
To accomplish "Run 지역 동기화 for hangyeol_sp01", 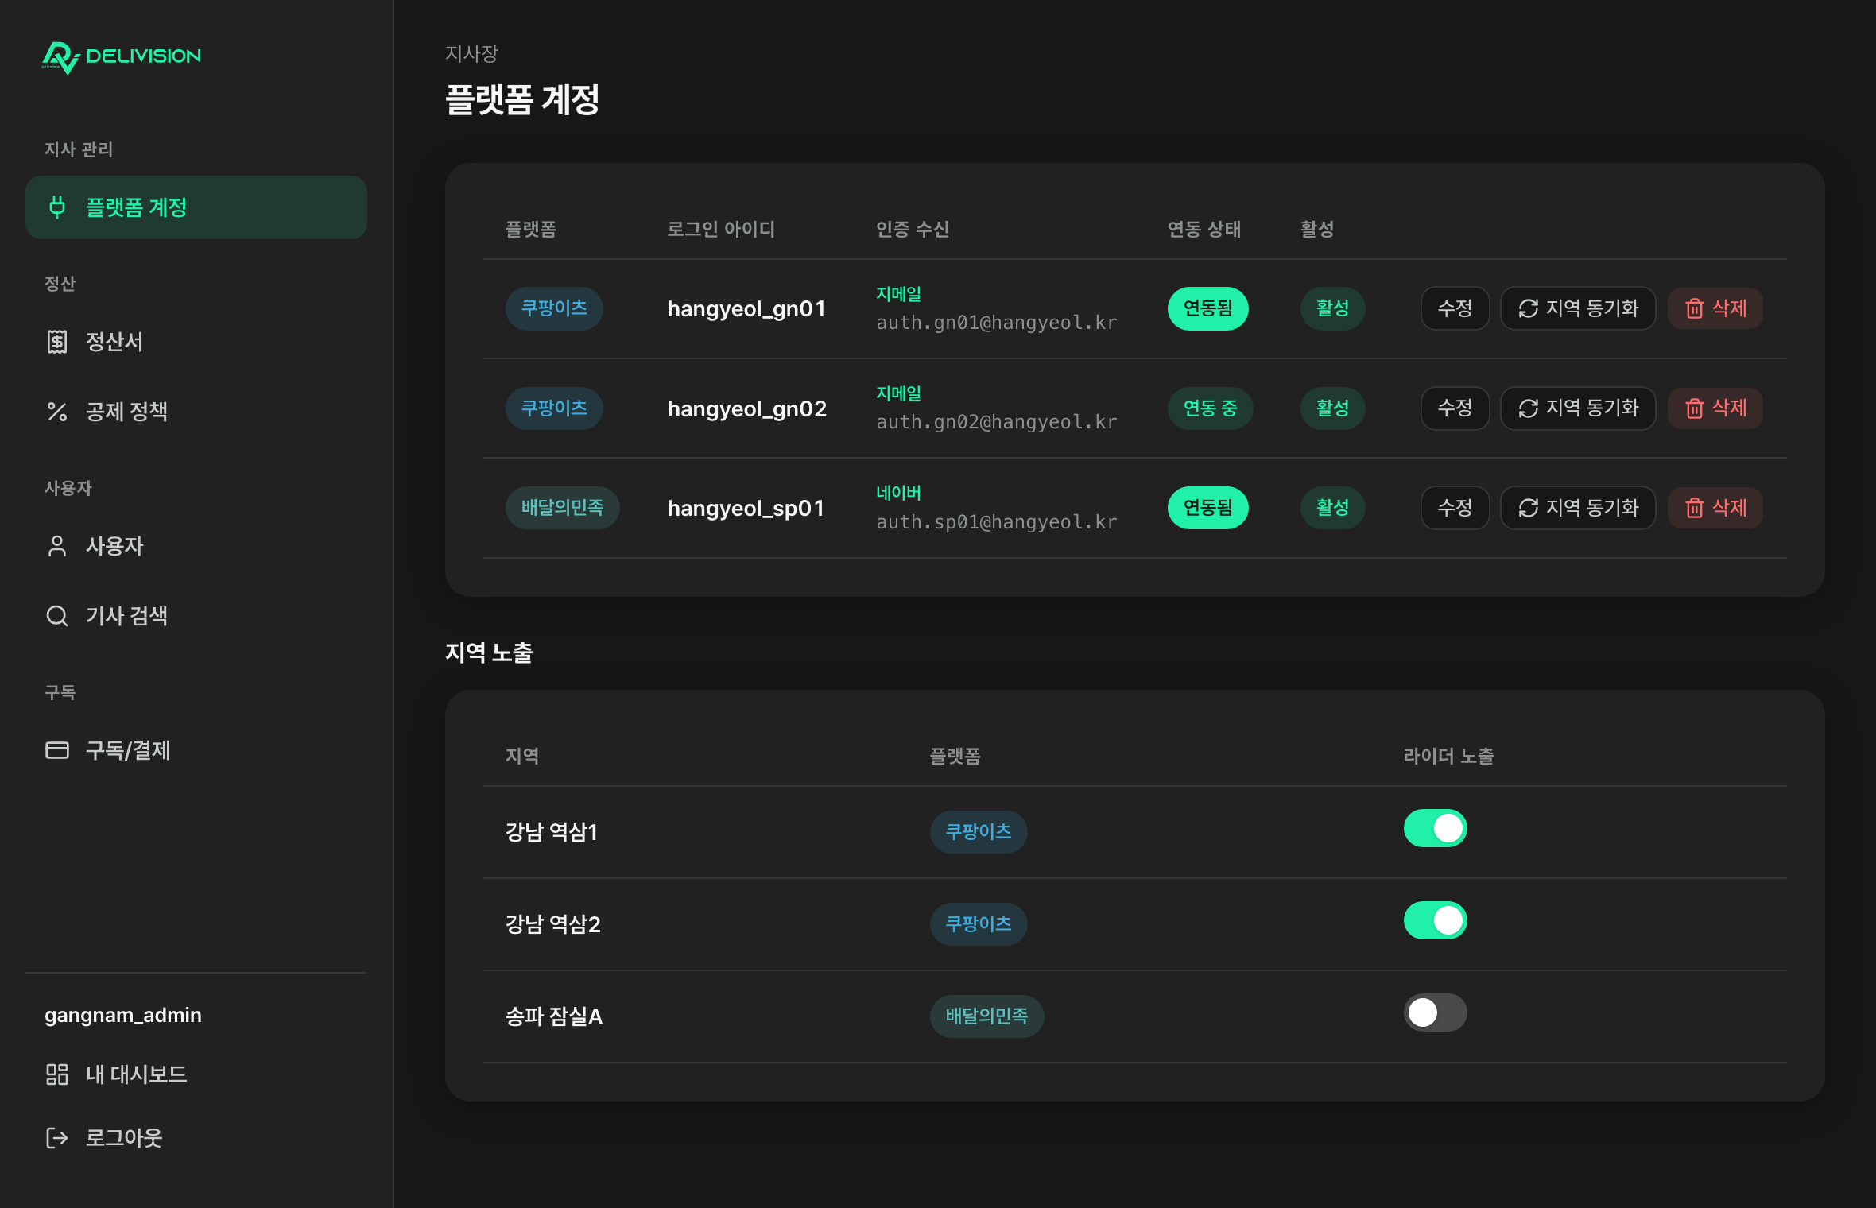I will click(1578, 508).
